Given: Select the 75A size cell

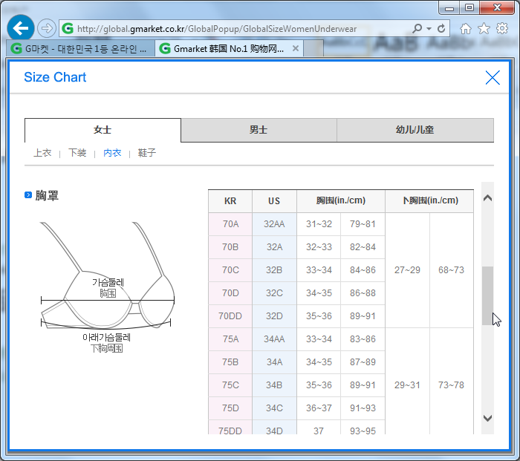Looking at the screenshot, I should [x=230, y=339].
